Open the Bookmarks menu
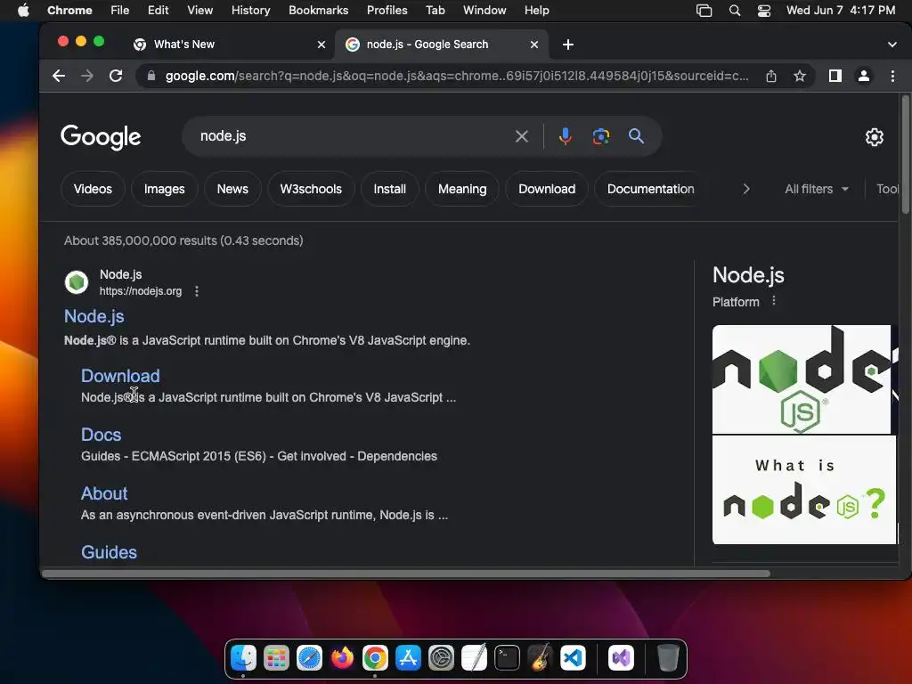This screenshot has width=912, height=684. coord(318,10)
